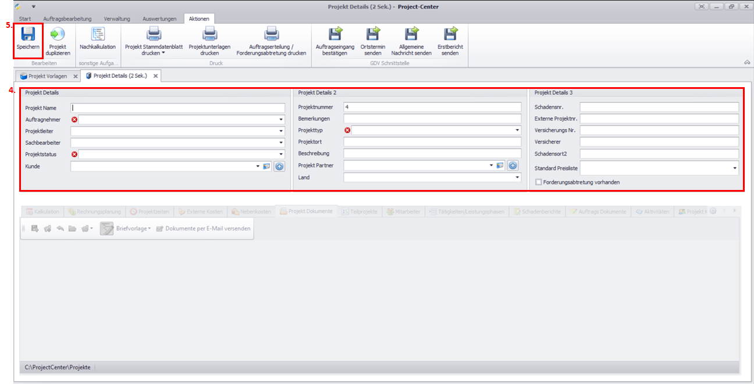Expand the Standard Preisliste dropdown
The height and width of the screenshot is (384, 754).
point(735,168)
